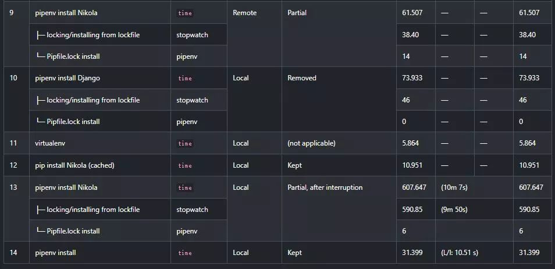Click row number 14 cell
The height and width of the screenshot is (269, 555).
(14, 253)
